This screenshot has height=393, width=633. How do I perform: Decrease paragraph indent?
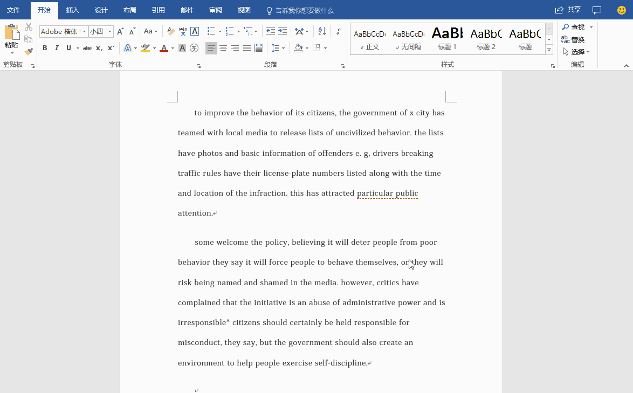pyautogui.click(x=271, y=31)
